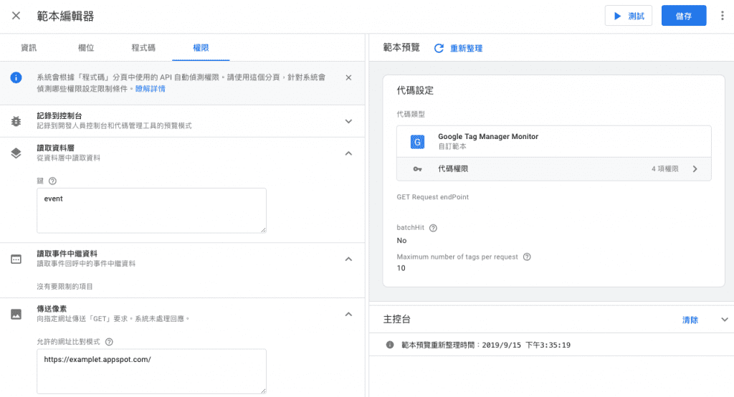Click the key icon beside 代碼權限
Image resolution: width=734 pixels, height=397 pixels.
click(418, 169)
